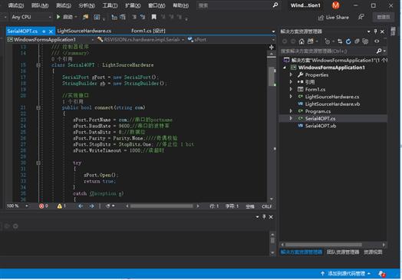Select Program.cs in Solution Explorer
Image resolution: width=402 pixels, height=280 pixels.
tap(318, 111)
